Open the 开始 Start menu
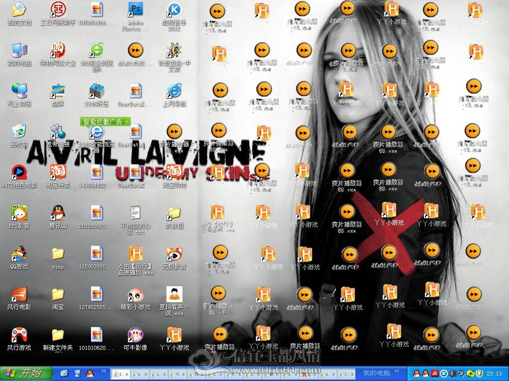 [26, 373]
